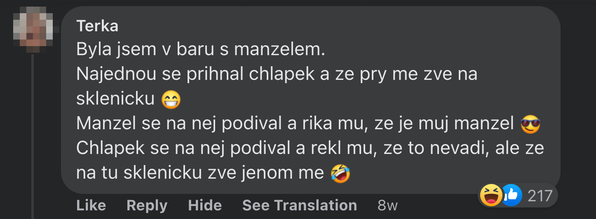Screen dimensions: 596x219
Task: Click the grinning emoji after 'sklenicku'
Action: coord(171,99)
